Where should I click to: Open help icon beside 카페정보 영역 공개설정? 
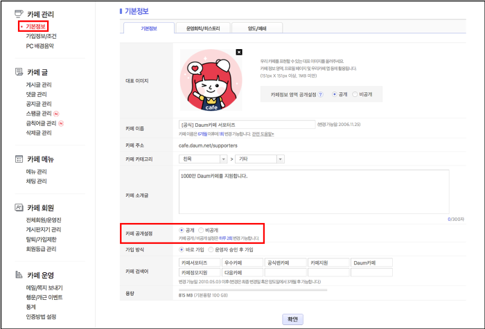click(x=321, y=95)
